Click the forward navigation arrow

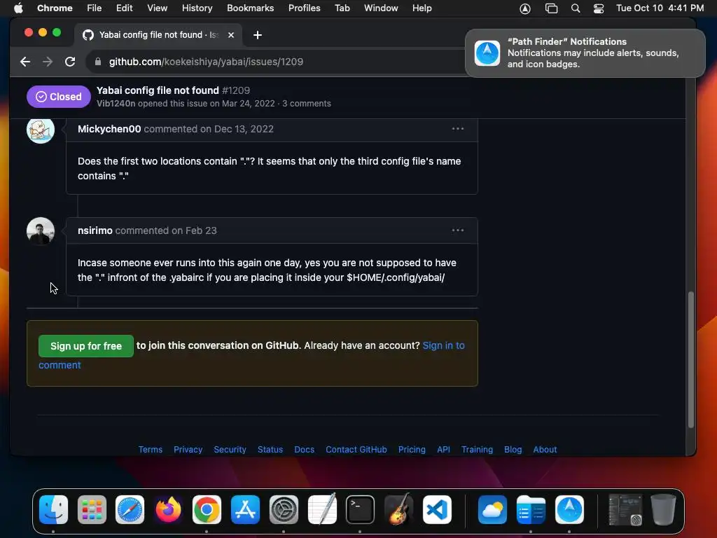48,62
